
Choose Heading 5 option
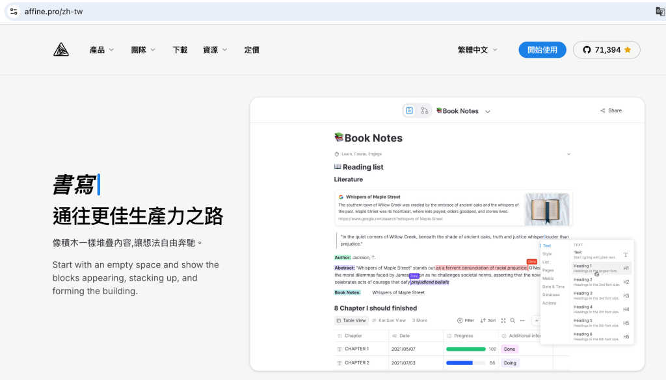pyautogui.click(x=601, y=323)
